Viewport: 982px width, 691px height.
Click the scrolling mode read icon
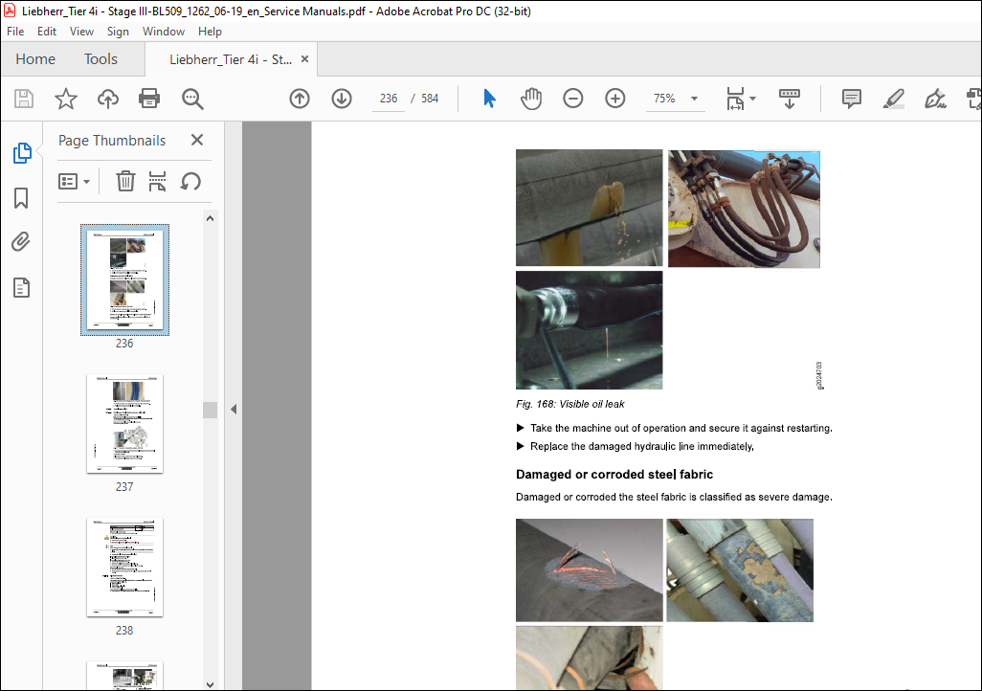point(789,99)
